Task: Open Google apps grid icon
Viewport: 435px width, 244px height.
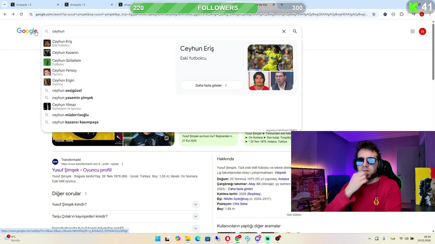Action: 412,32
